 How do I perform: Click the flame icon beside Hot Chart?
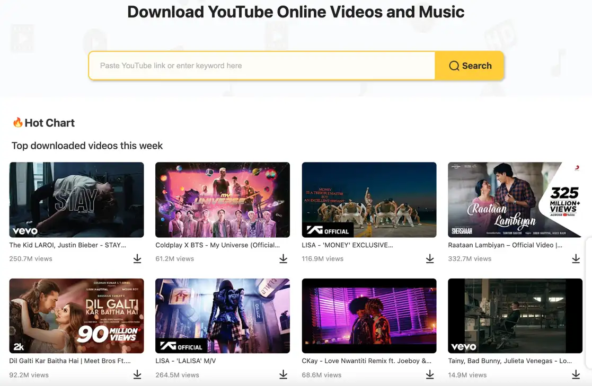(x=17, y=122)
